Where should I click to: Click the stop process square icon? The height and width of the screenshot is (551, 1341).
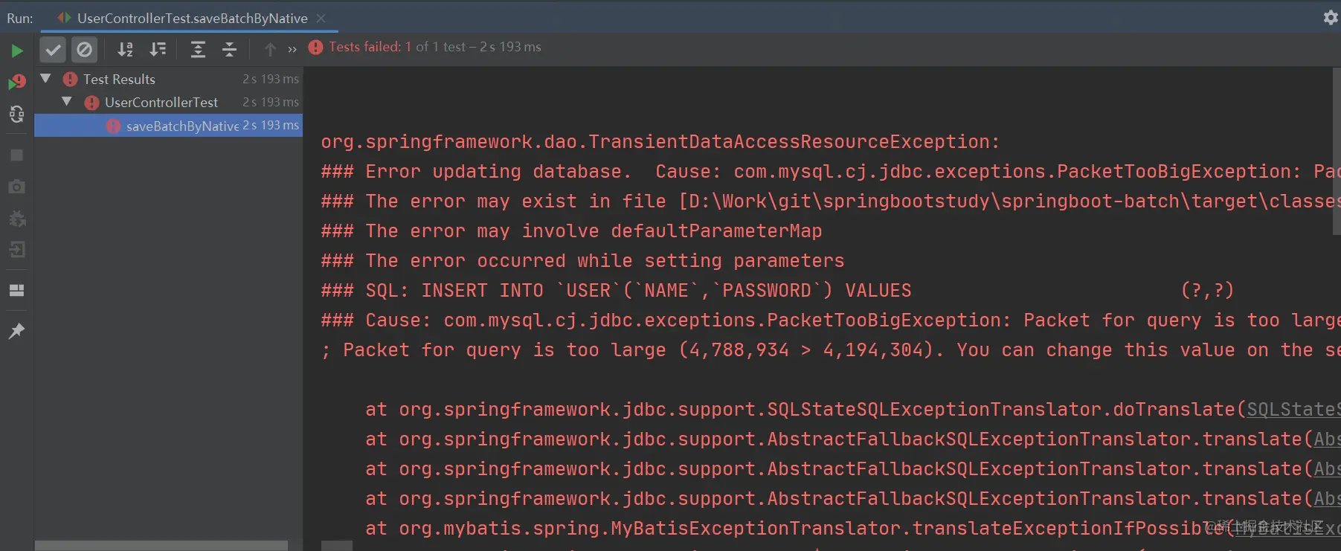pyautogui.click(x=16, y=155)
